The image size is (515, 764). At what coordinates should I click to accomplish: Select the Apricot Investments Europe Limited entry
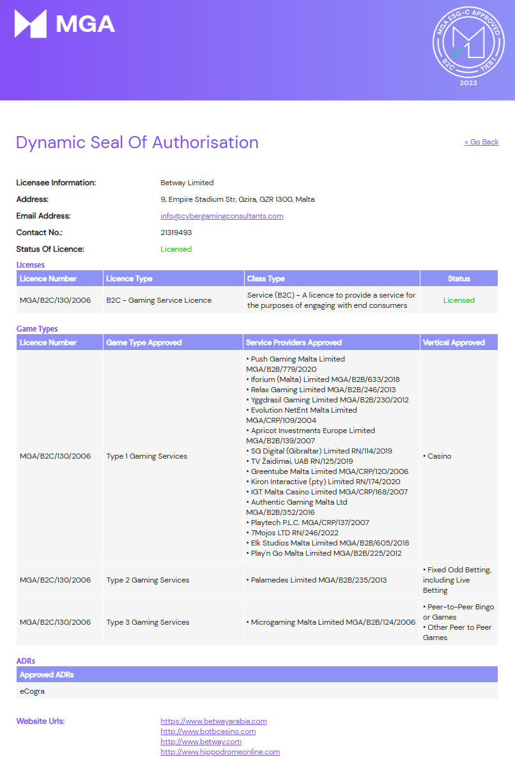coord(311,436)
